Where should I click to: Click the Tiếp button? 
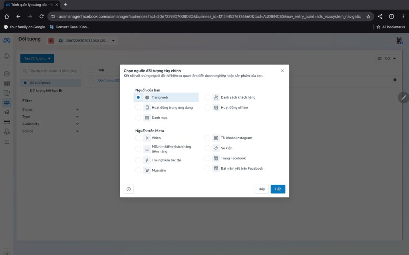(x=278, y=189)
